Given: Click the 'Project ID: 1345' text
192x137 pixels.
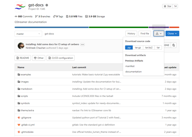Looking at the screenshot, I should [x=37, y=9].
